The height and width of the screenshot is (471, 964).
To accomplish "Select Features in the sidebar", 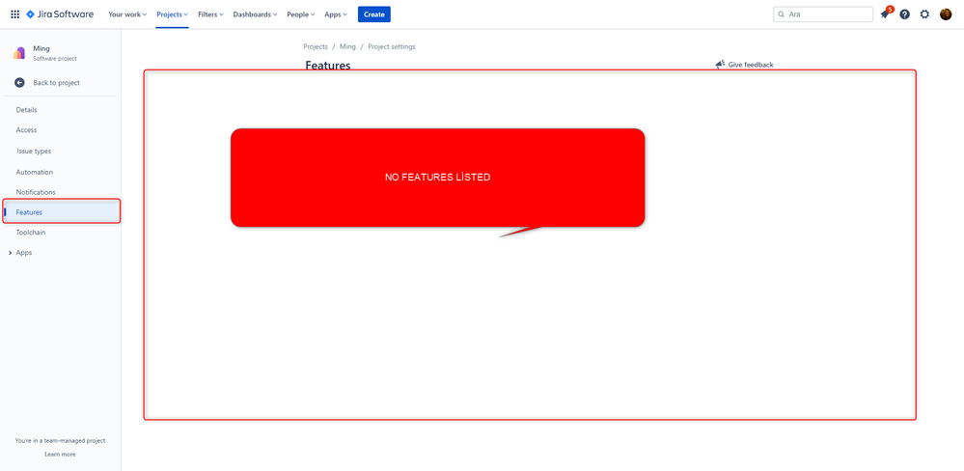I will (x=60, y=212).
